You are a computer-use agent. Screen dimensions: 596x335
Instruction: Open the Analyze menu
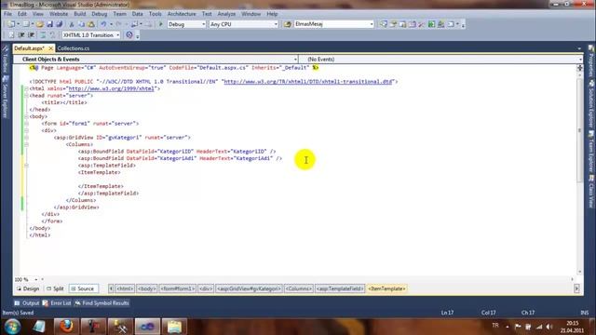(x=226, y=14)
